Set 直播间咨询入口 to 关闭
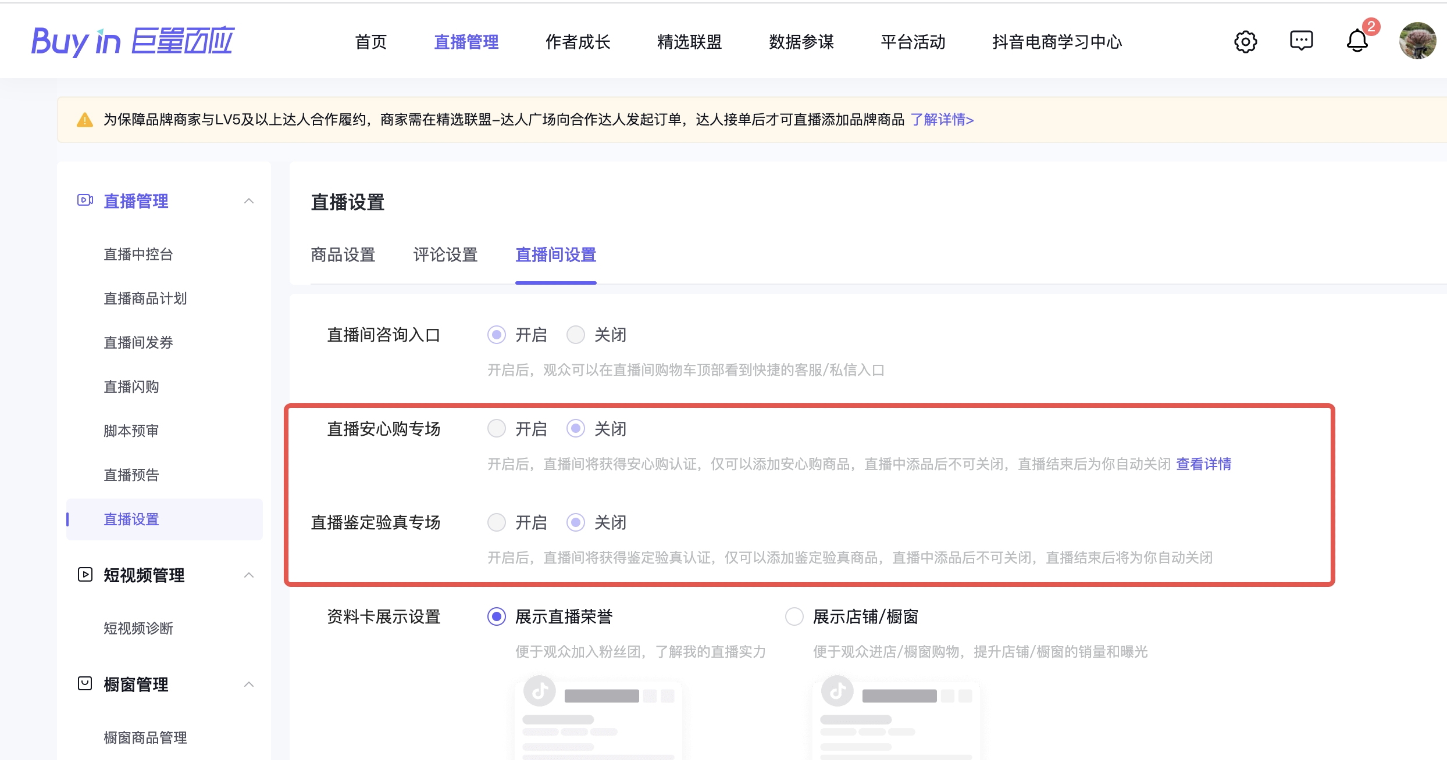Screen dimensions: 1447x760 (576, 335)
